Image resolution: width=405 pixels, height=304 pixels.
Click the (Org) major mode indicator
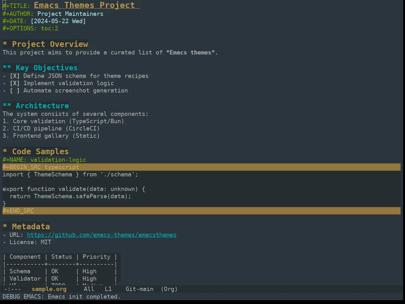pyautogui.click(x=169, y=289)
